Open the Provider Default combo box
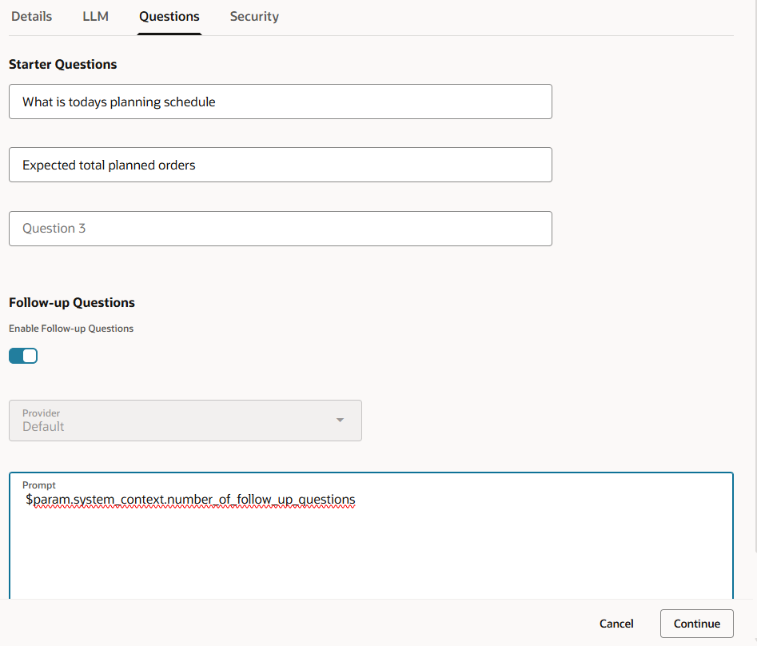Viewport: 757px width, 646px height. click(x=185, y=421)
